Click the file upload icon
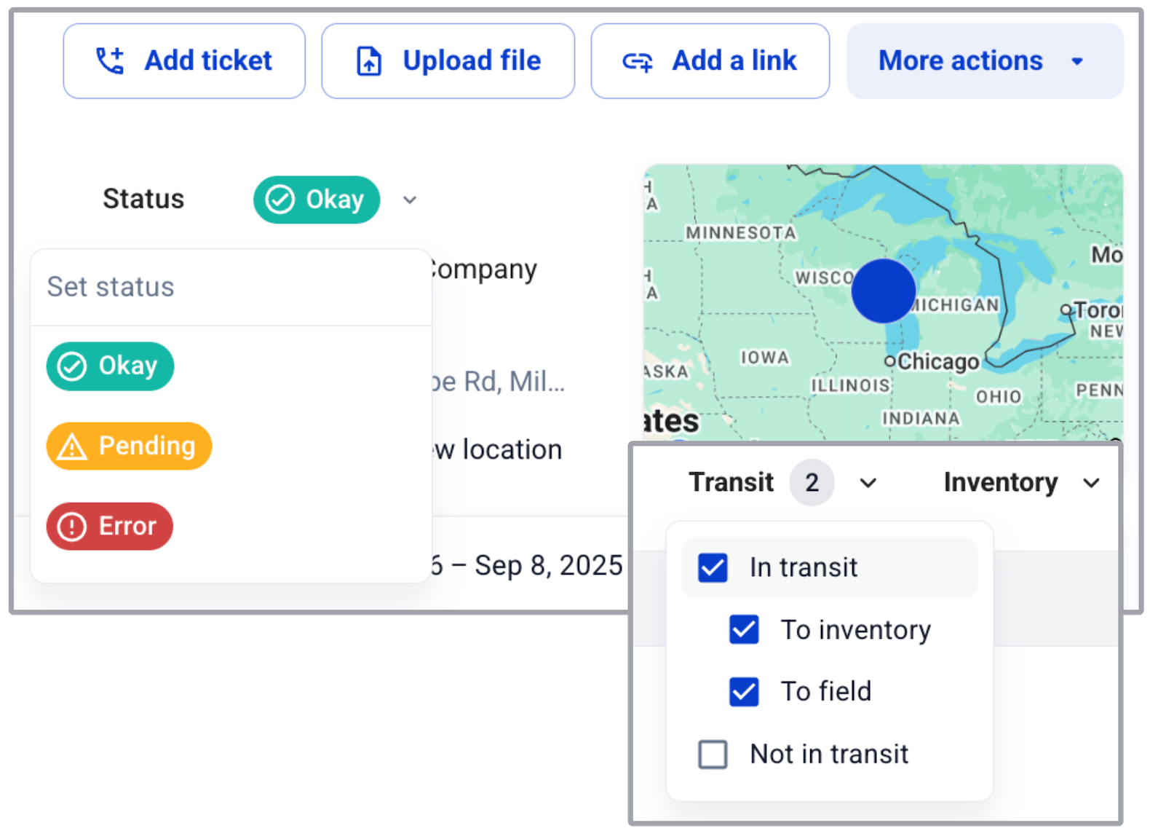 tap(369, 61)
